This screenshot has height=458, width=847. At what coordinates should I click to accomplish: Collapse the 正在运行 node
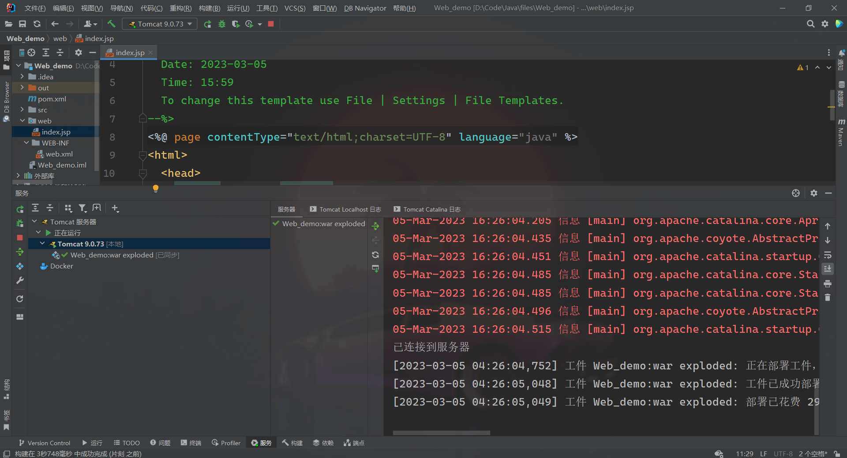[38, 233]
